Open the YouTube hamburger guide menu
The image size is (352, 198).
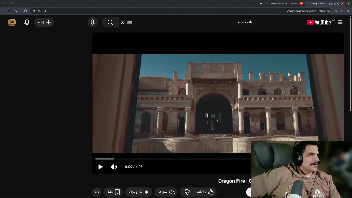[x=340, y=22]
